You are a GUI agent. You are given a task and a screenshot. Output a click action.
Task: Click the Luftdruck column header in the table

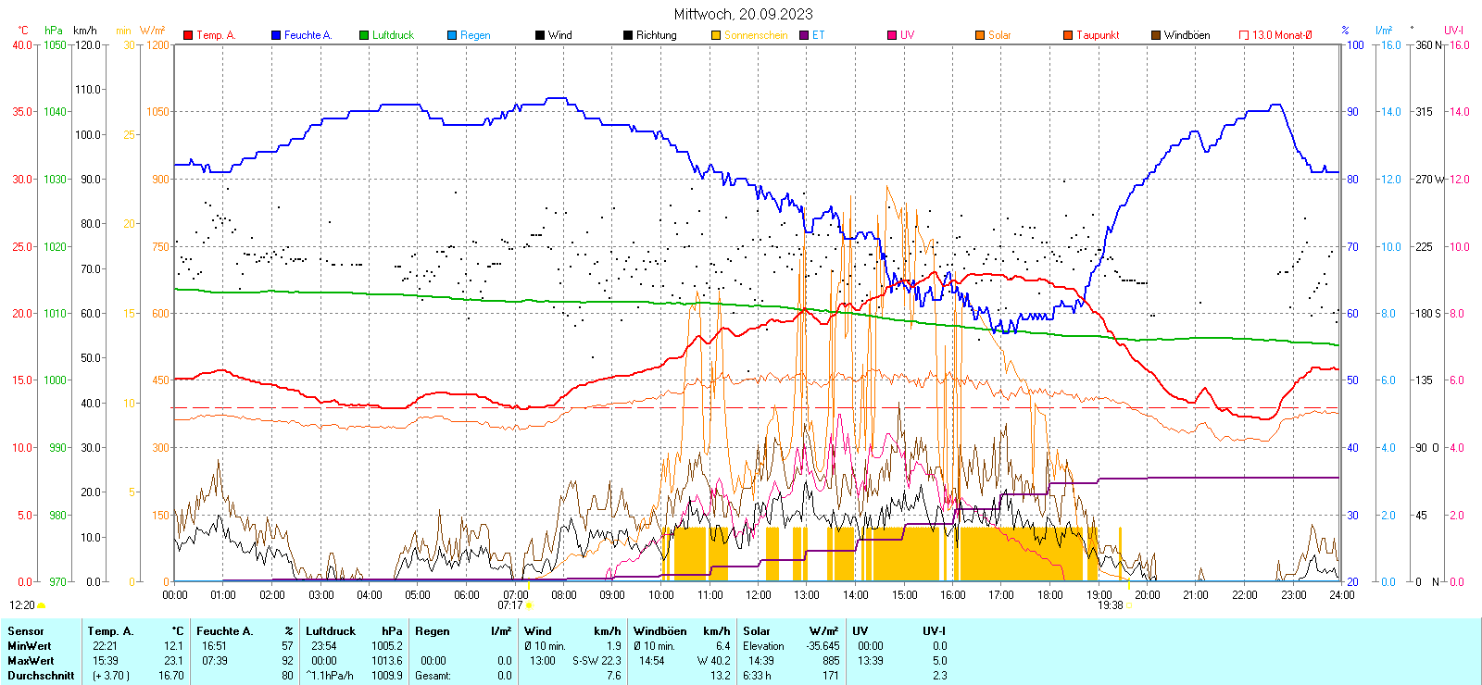pyautogui.click(x=331, y=631)
